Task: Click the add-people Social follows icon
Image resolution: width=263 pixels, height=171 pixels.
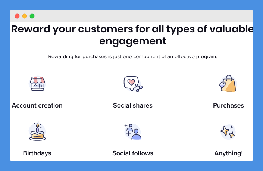Action: (x=133, y=132)
